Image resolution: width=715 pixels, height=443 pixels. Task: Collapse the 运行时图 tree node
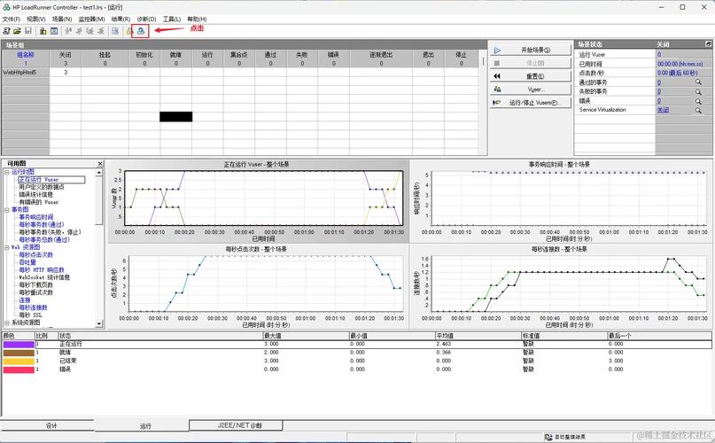coord(6,172)
